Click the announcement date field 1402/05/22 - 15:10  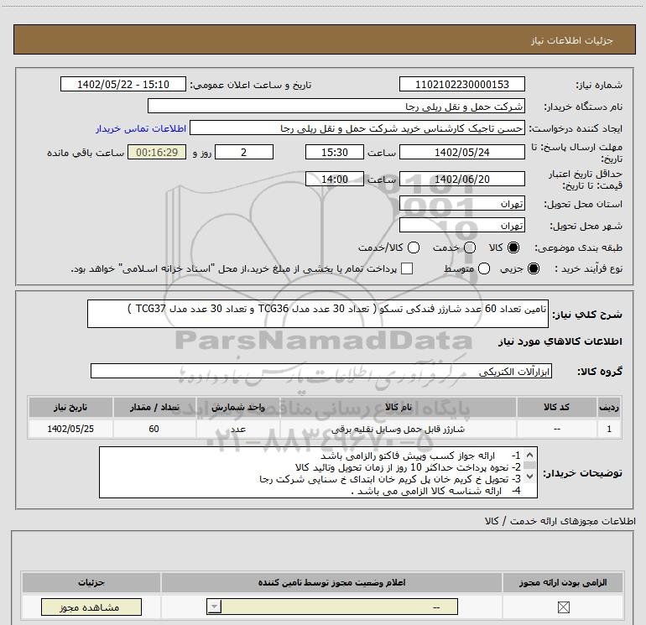coord(123,84)
